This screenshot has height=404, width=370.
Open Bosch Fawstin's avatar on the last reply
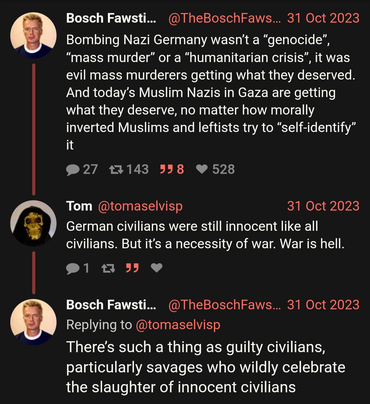(34, 322)
